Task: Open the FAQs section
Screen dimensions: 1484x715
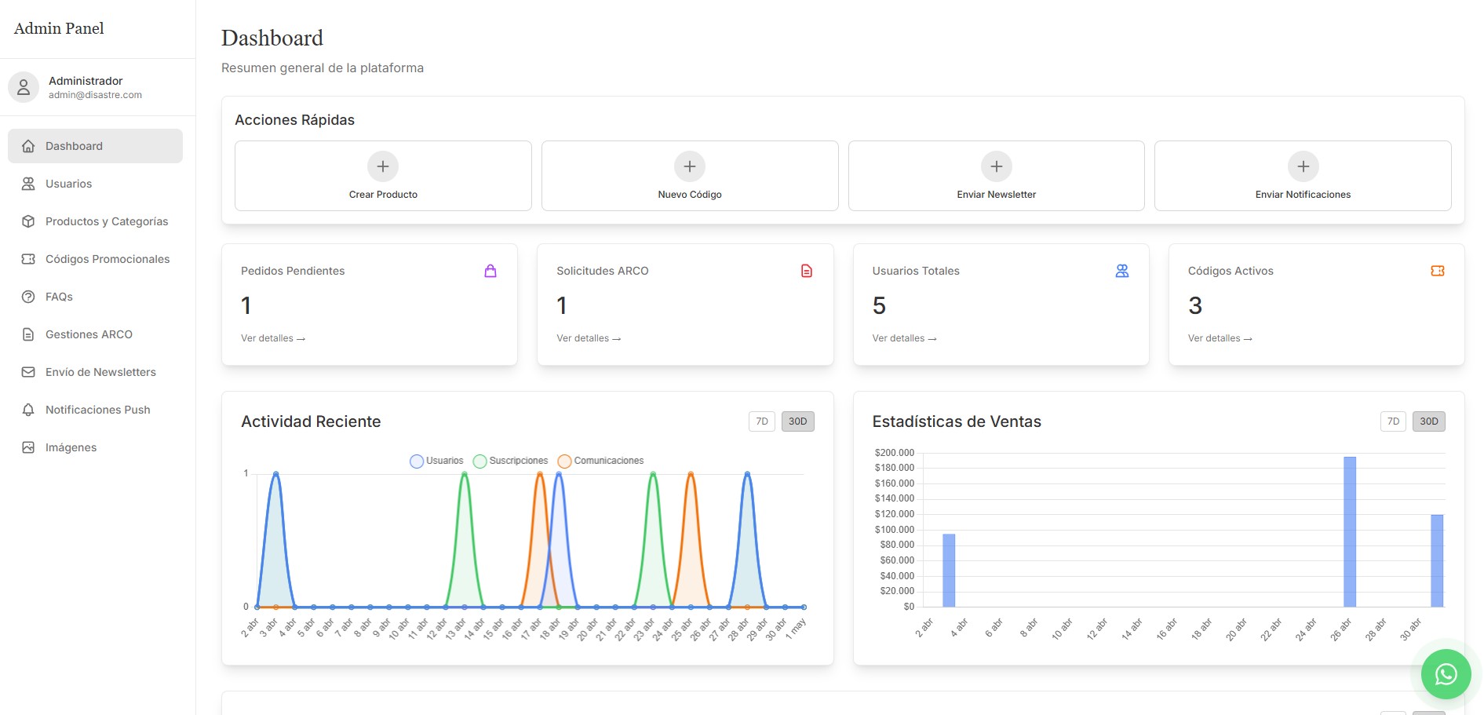Action: pos(95,297)
